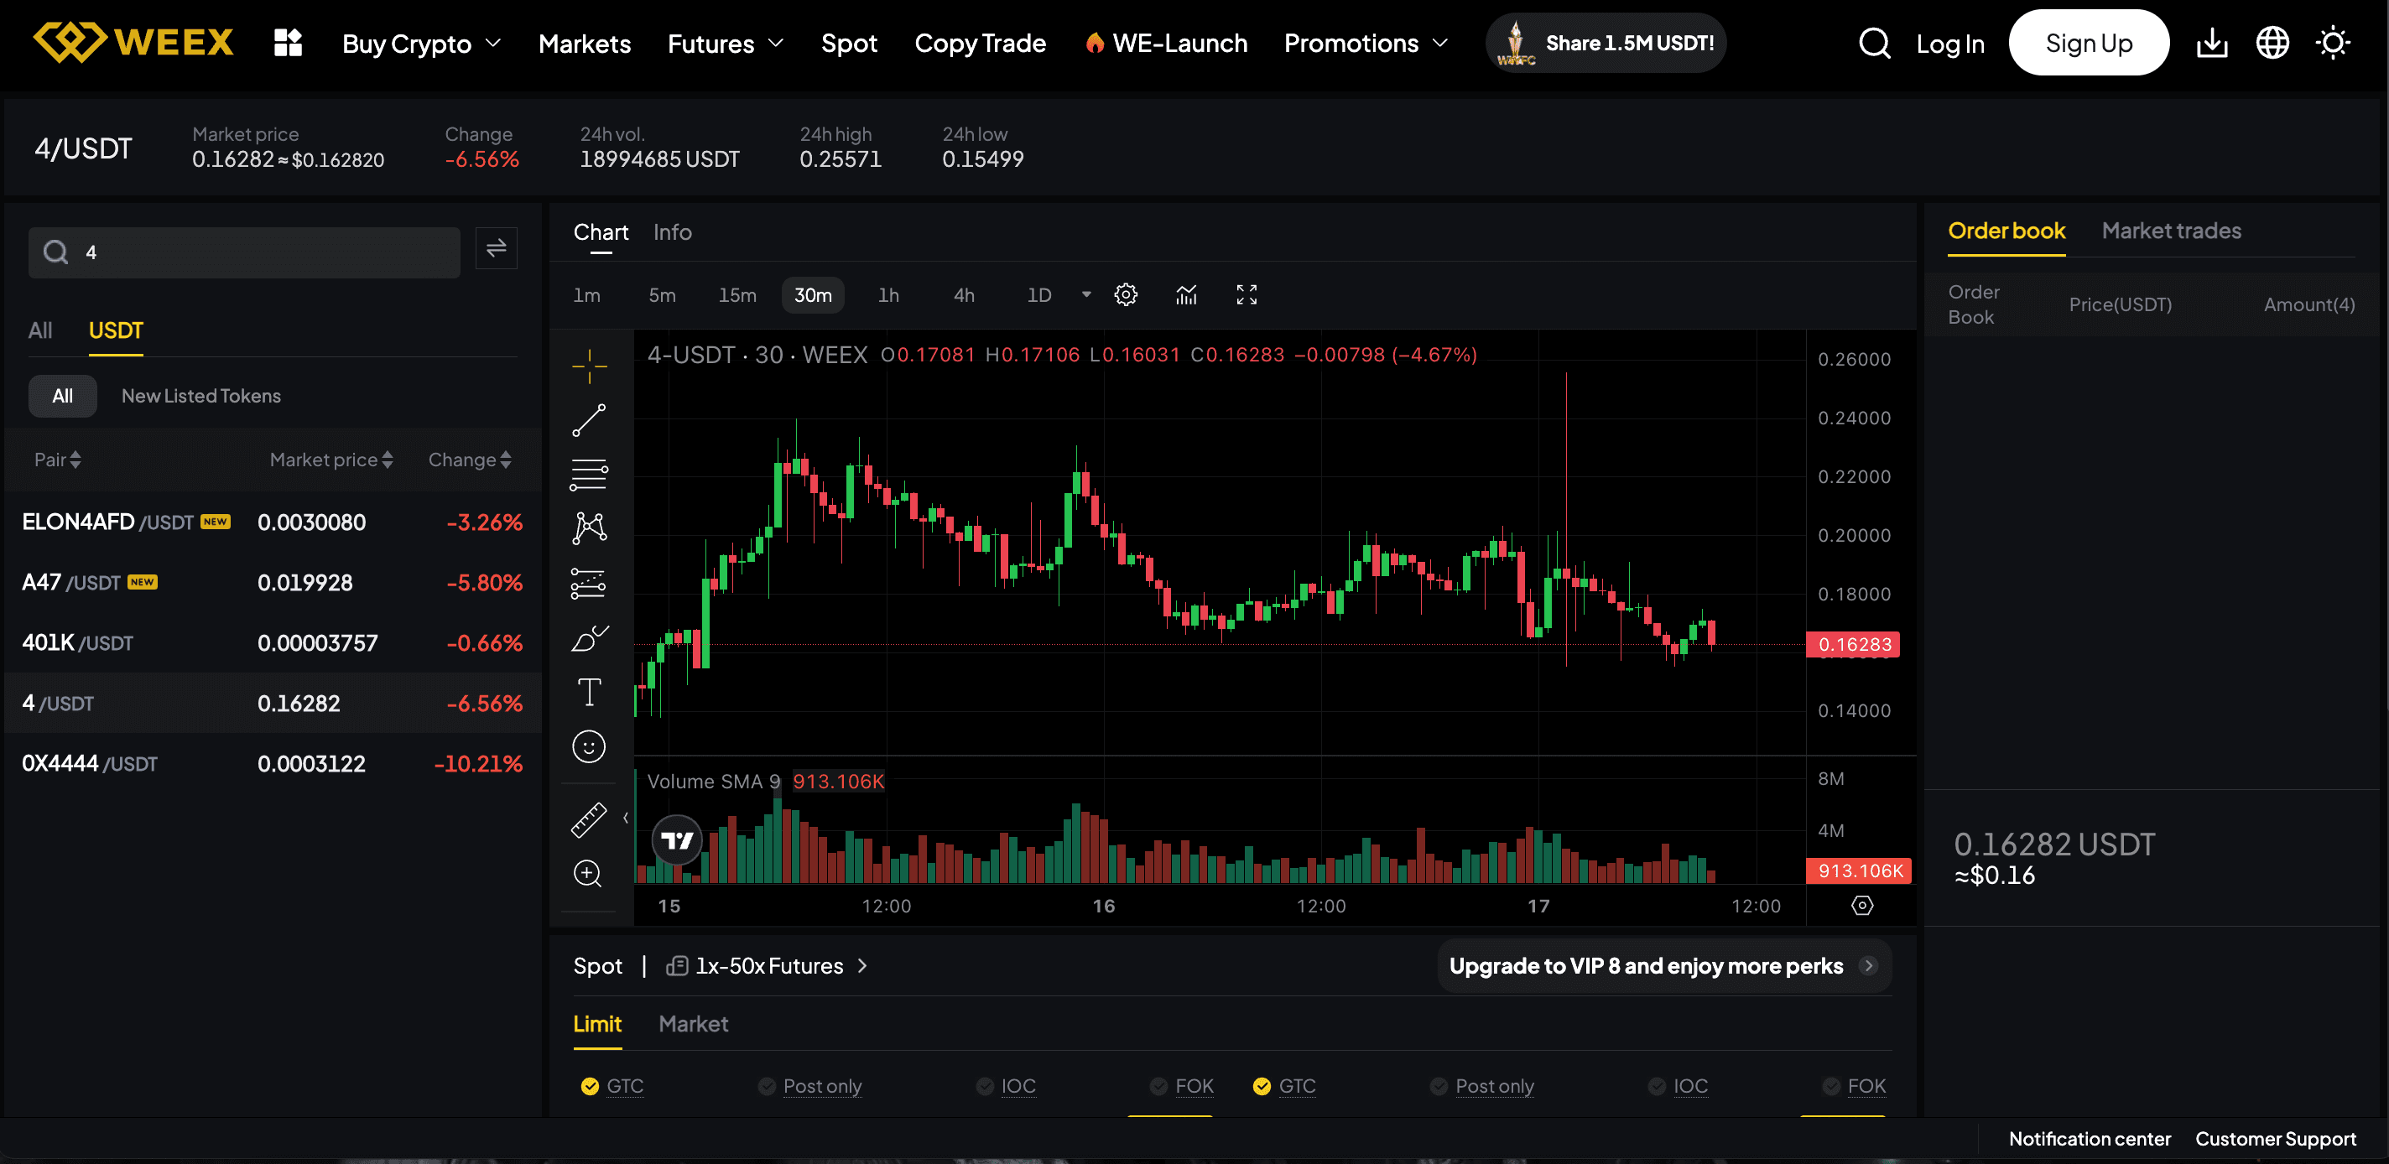Select the IOC order option
Image resolution: width=2389 pixels, height=1164 pixels.
1018,1086
